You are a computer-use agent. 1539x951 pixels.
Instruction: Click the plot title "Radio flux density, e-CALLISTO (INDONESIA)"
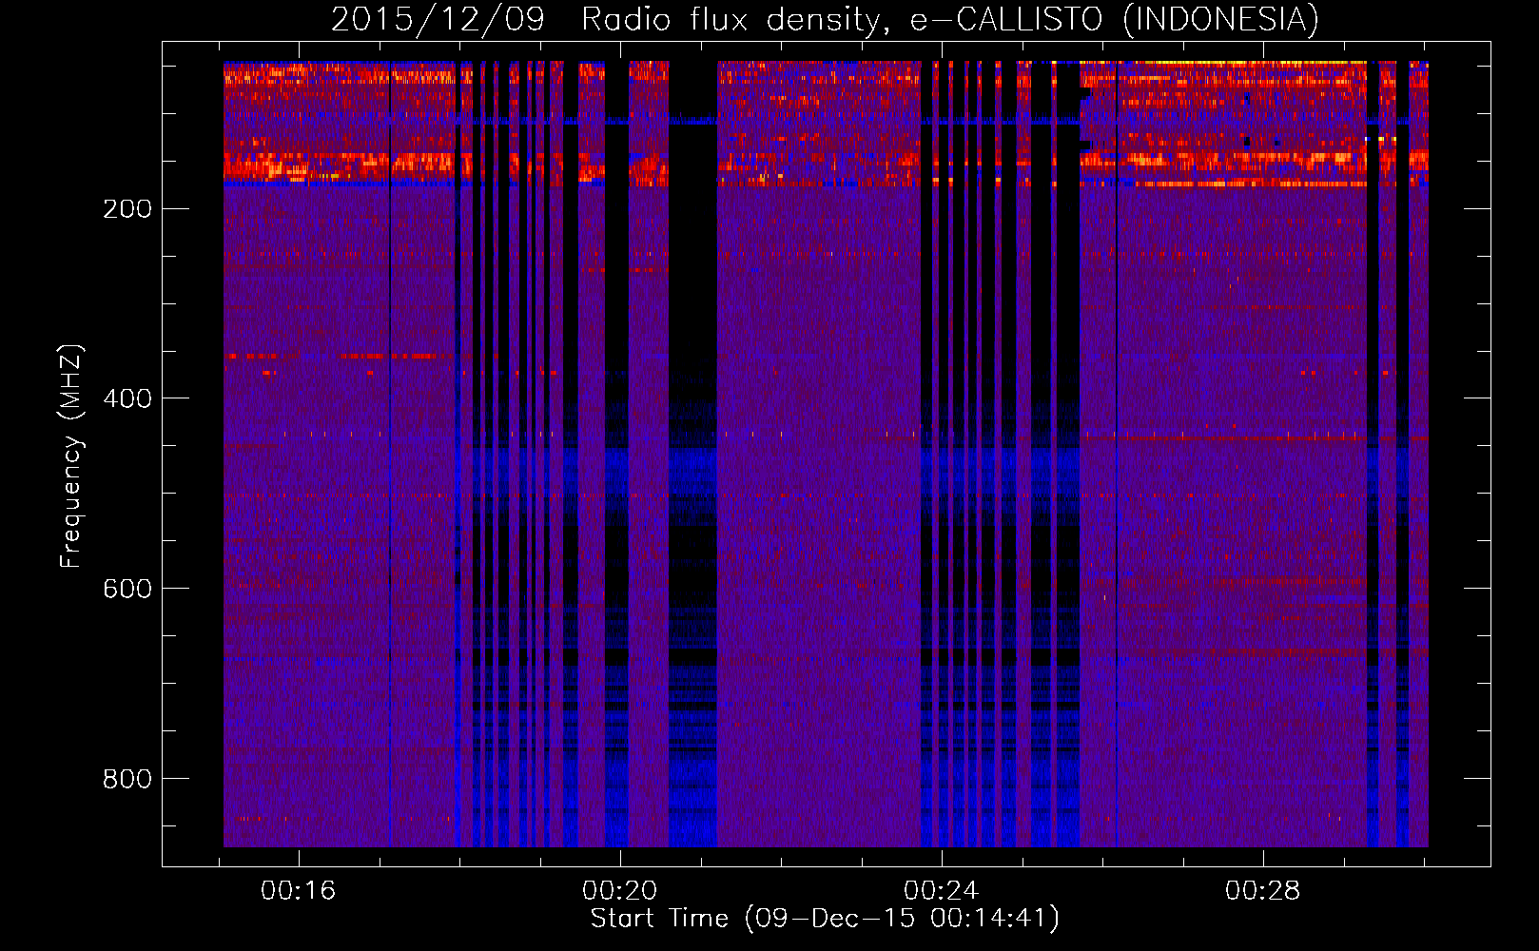pos(950,19)
